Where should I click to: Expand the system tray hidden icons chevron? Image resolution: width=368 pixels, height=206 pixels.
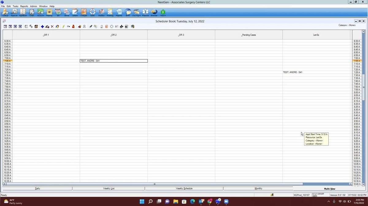tap(328, 201)
